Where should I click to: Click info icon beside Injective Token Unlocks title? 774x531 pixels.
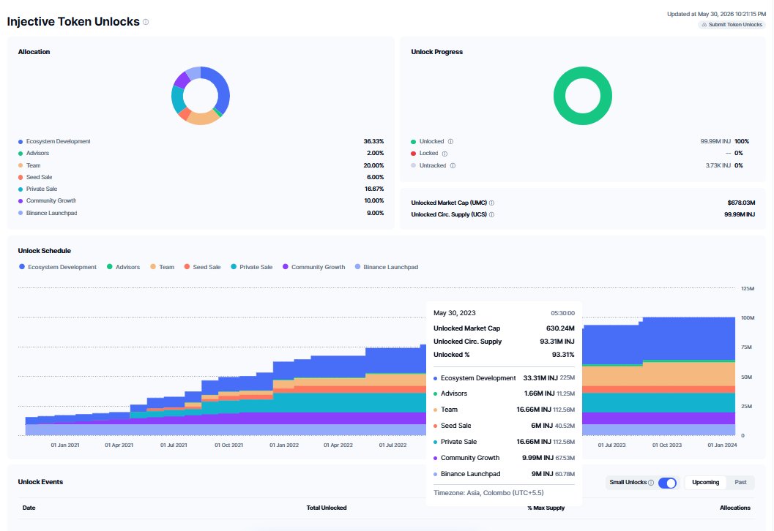coord(146,22)
